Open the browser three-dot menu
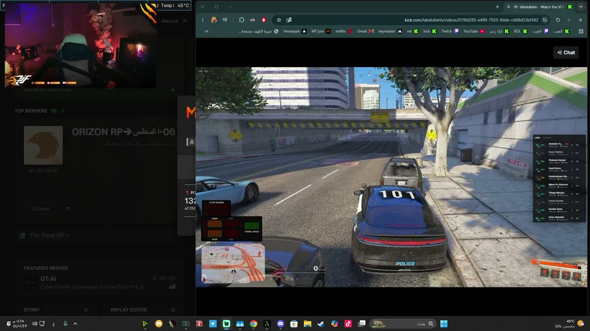590x331 pixels. (203, 20)
